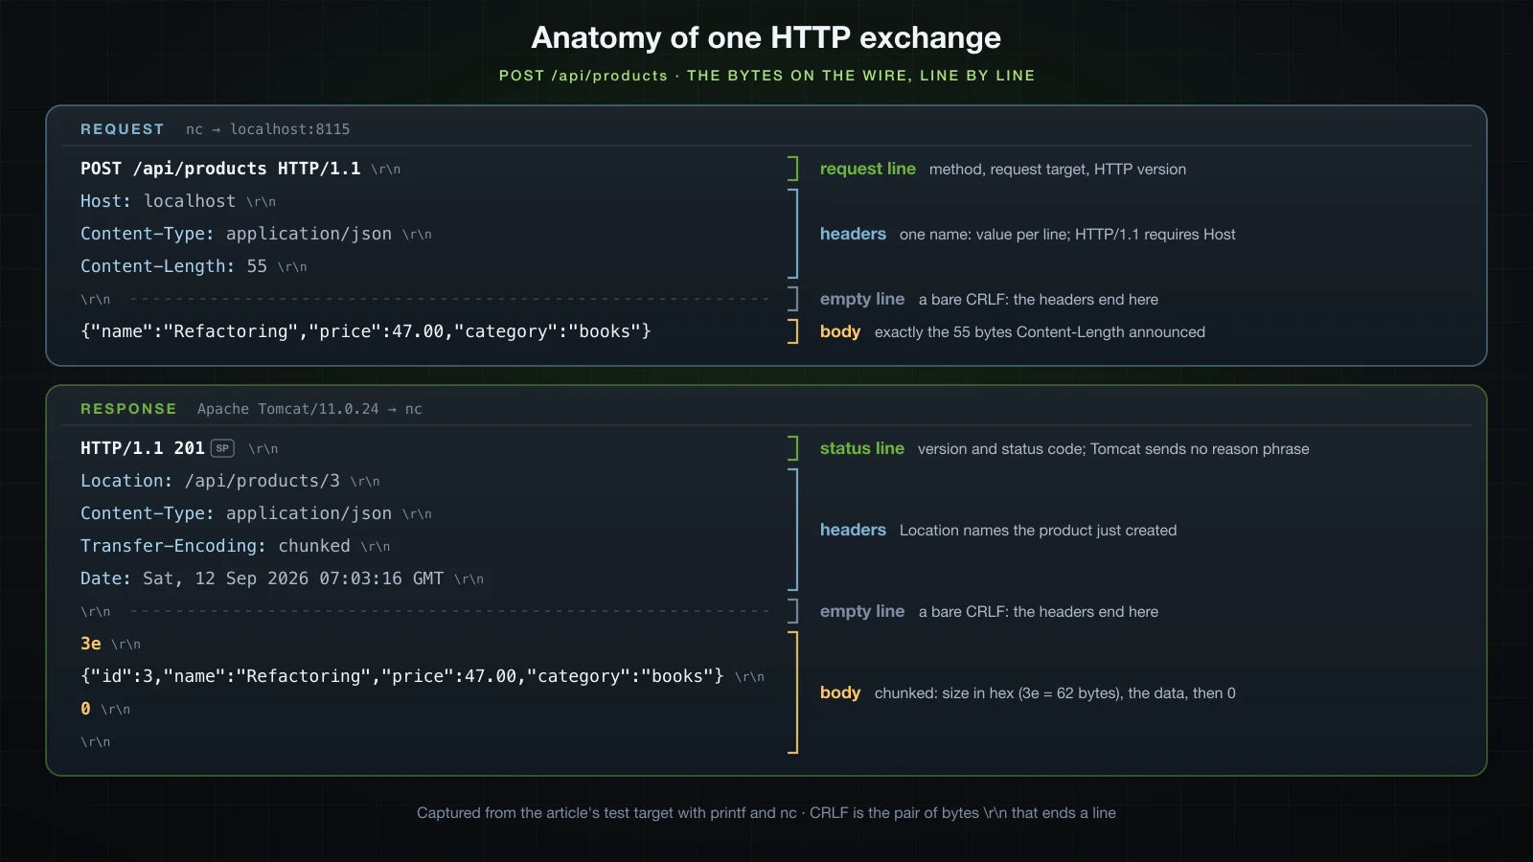Click the 3e chunk size value
The width and height of the screenshot is (1533, 862).
pos(91,644)
